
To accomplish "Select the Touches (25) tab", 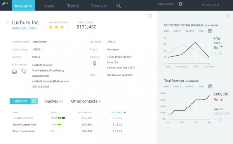I will coord(53,101).
